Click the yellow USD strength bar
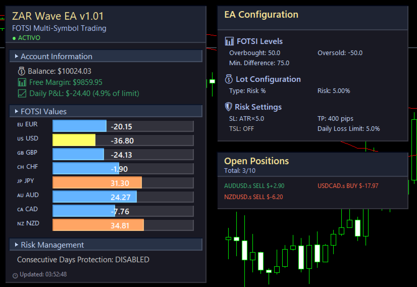417x287 pixels. coord(74,140)
